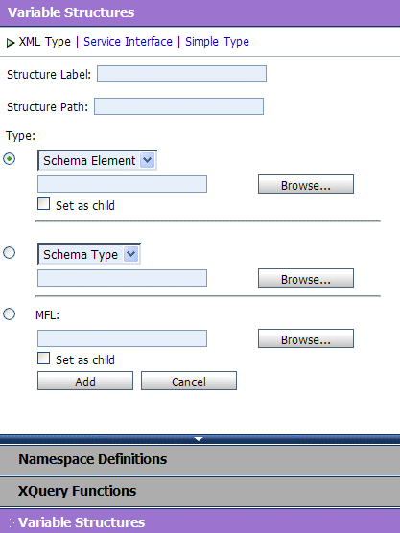Click the small arrow icon beside bottom Variable Structures
400x533 pixels.
(x=12, y=522)
